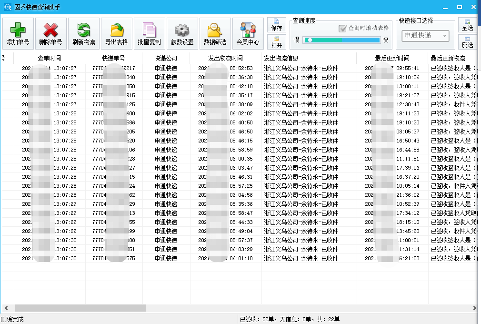This screenshot has height=324, width=481.
Task: Select last logistics cell in 12:30:43 row
Action: coord(453,104)
